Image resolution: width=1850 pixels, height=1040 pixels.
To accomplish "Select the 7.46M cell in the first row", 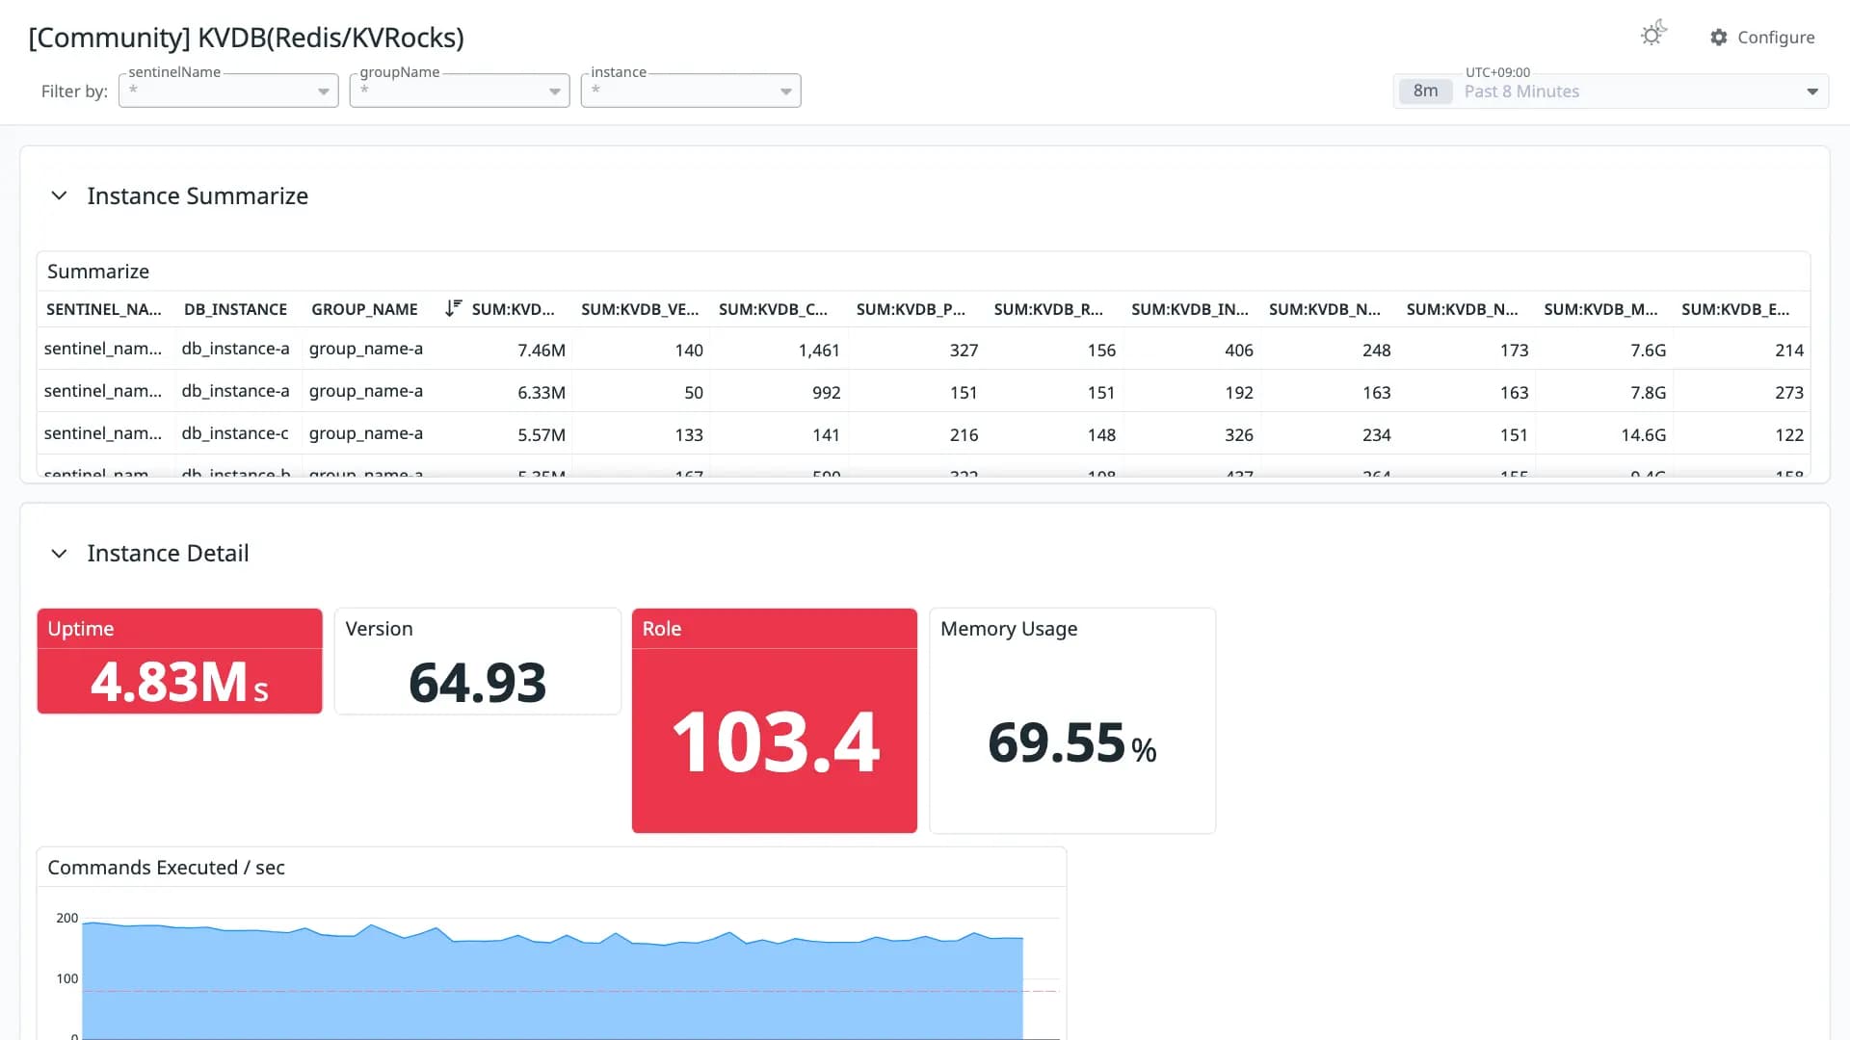I will (x=542, y=351).
